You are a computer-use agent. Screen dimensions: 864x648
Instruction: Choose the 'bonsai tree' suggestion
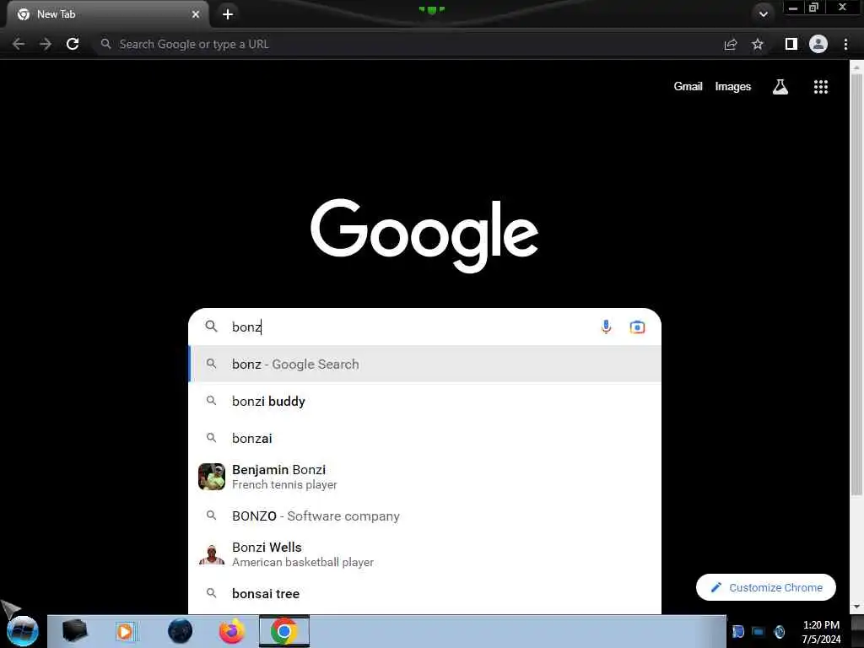point(425,593)
